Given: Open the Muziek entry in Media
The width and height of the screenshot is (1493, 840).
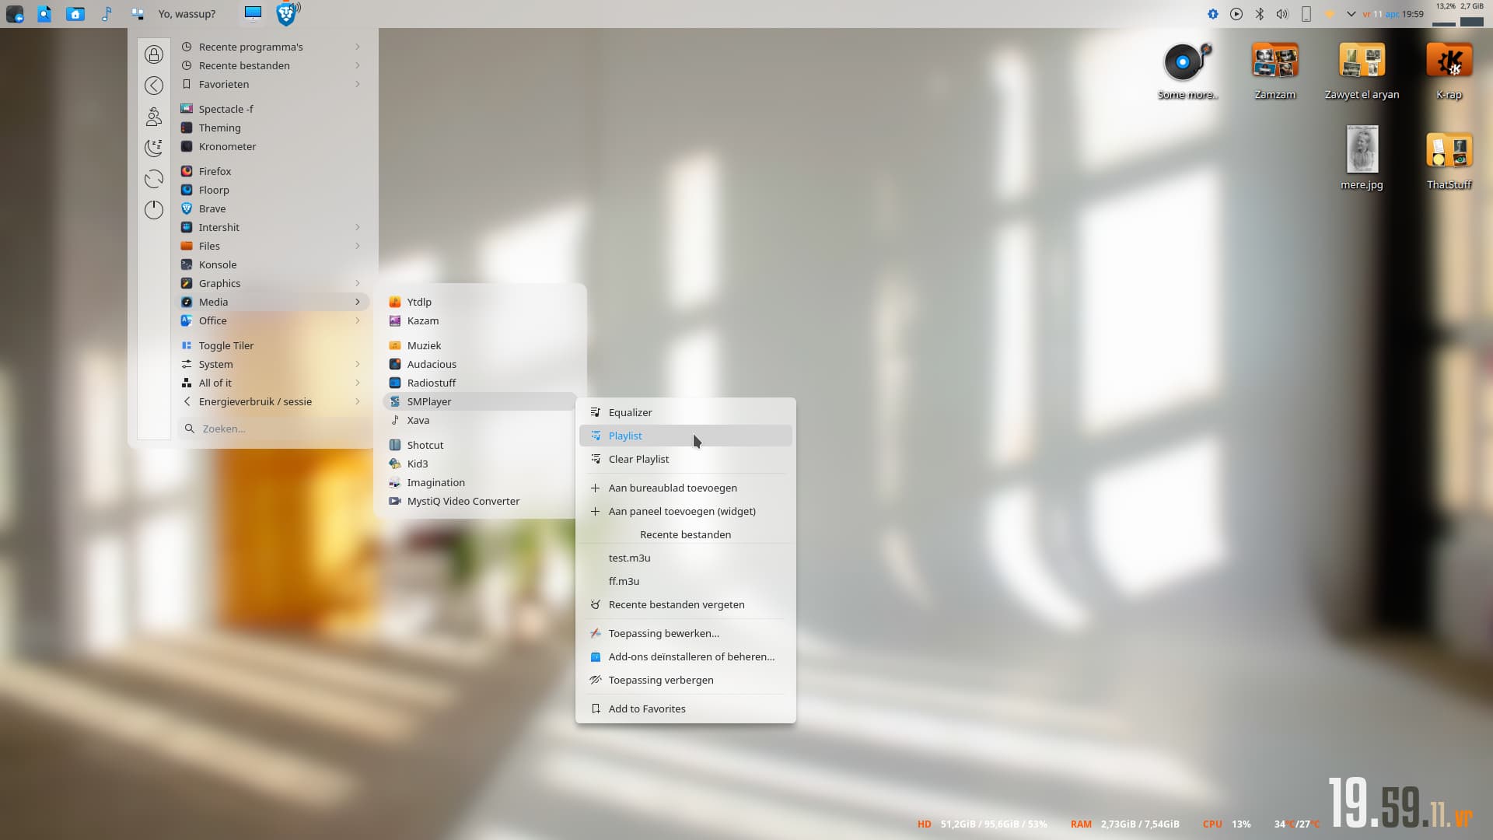Looking at the screenshot, I should pyautogui.click(x=480, y=345).
